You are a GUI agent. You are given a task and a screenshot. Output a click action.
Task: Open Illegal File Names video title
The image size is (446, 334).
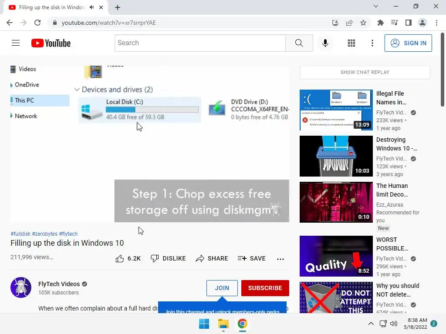tap(392, 98)
